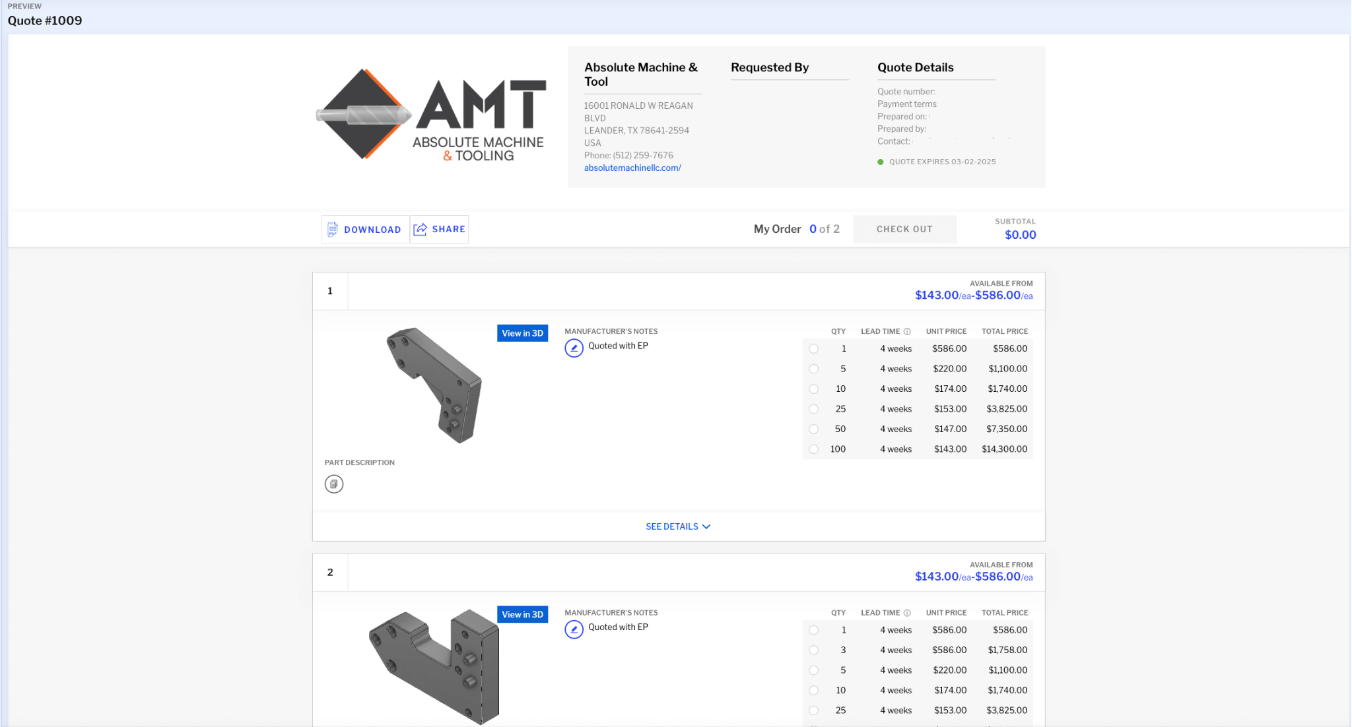Screen dimensions: 1352x727
Task: Click the Share arrow icon
Action: (420, 229)
